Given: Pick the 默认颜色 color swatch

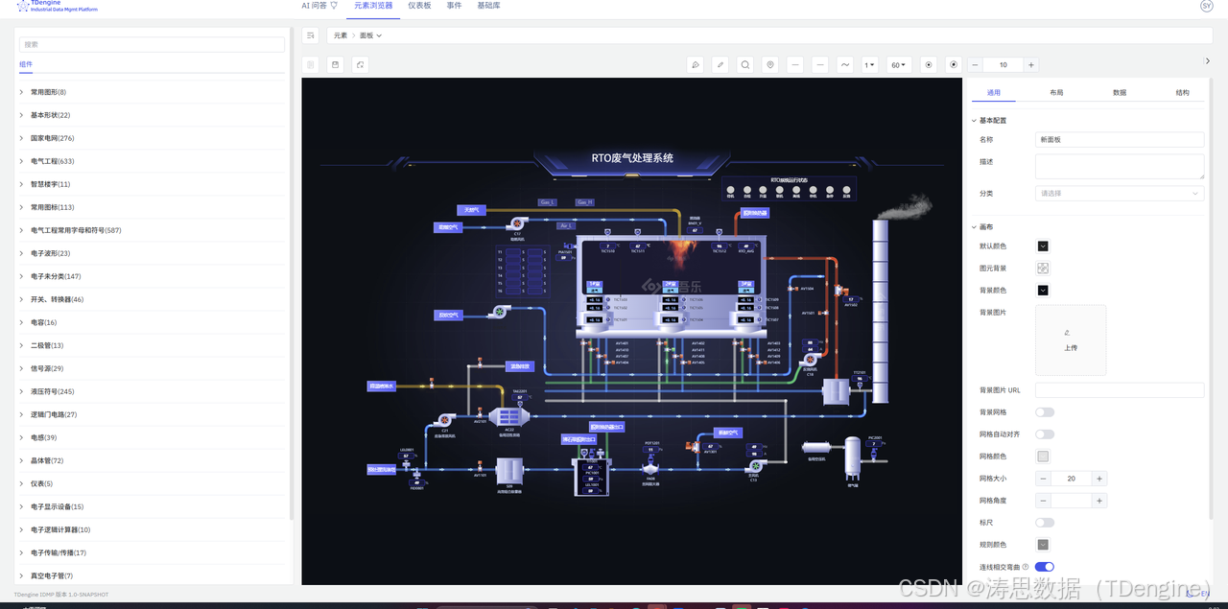Looking at the screenshot, I should [1043, 246].
